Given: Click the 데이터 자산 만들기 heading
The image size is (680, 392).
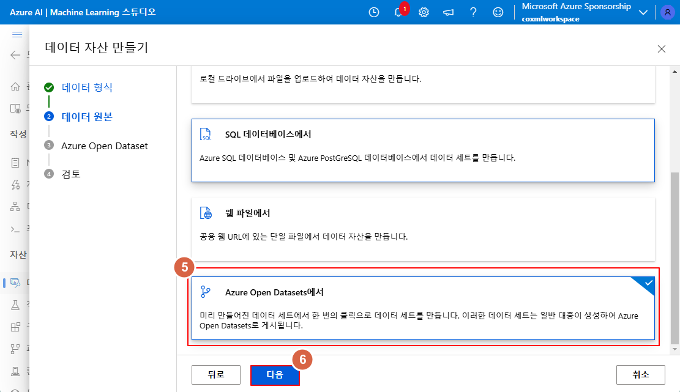Looking at the screenshot, I should point(96,48).
